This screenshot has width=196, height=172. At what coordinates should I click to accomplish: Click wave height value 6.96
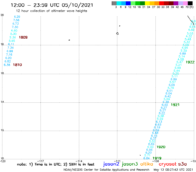coord(149,150)
